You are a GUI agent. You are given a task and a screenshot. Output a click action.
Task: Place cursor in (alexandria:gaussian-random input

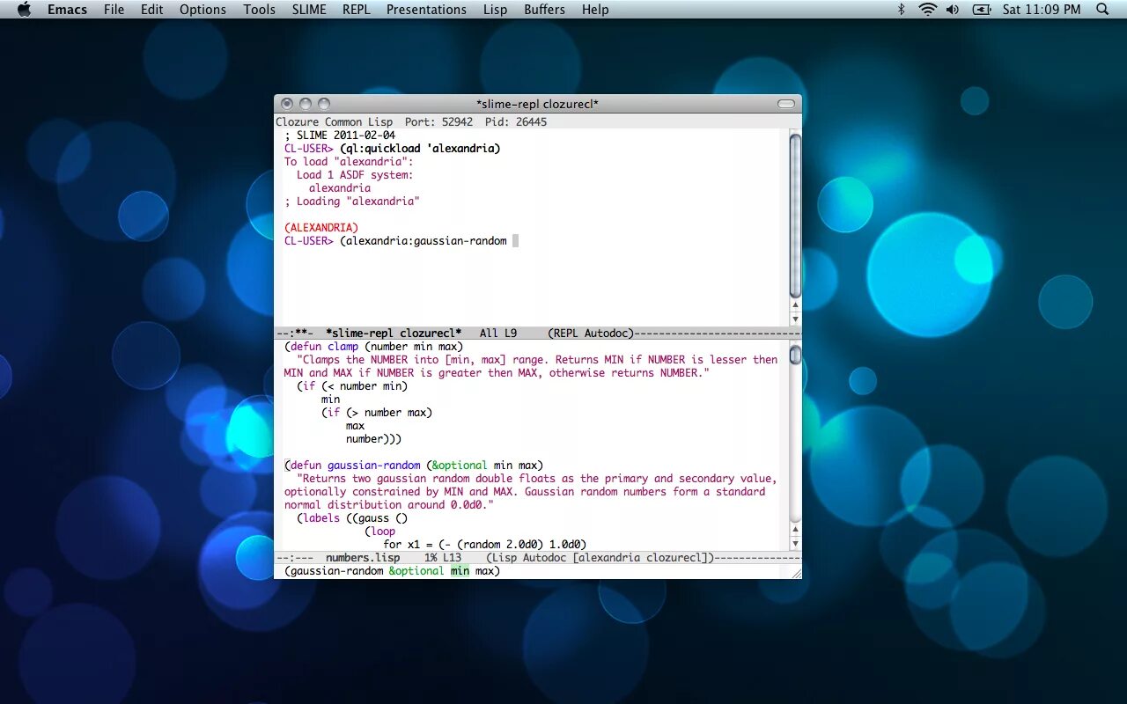(x=424, y=241)
